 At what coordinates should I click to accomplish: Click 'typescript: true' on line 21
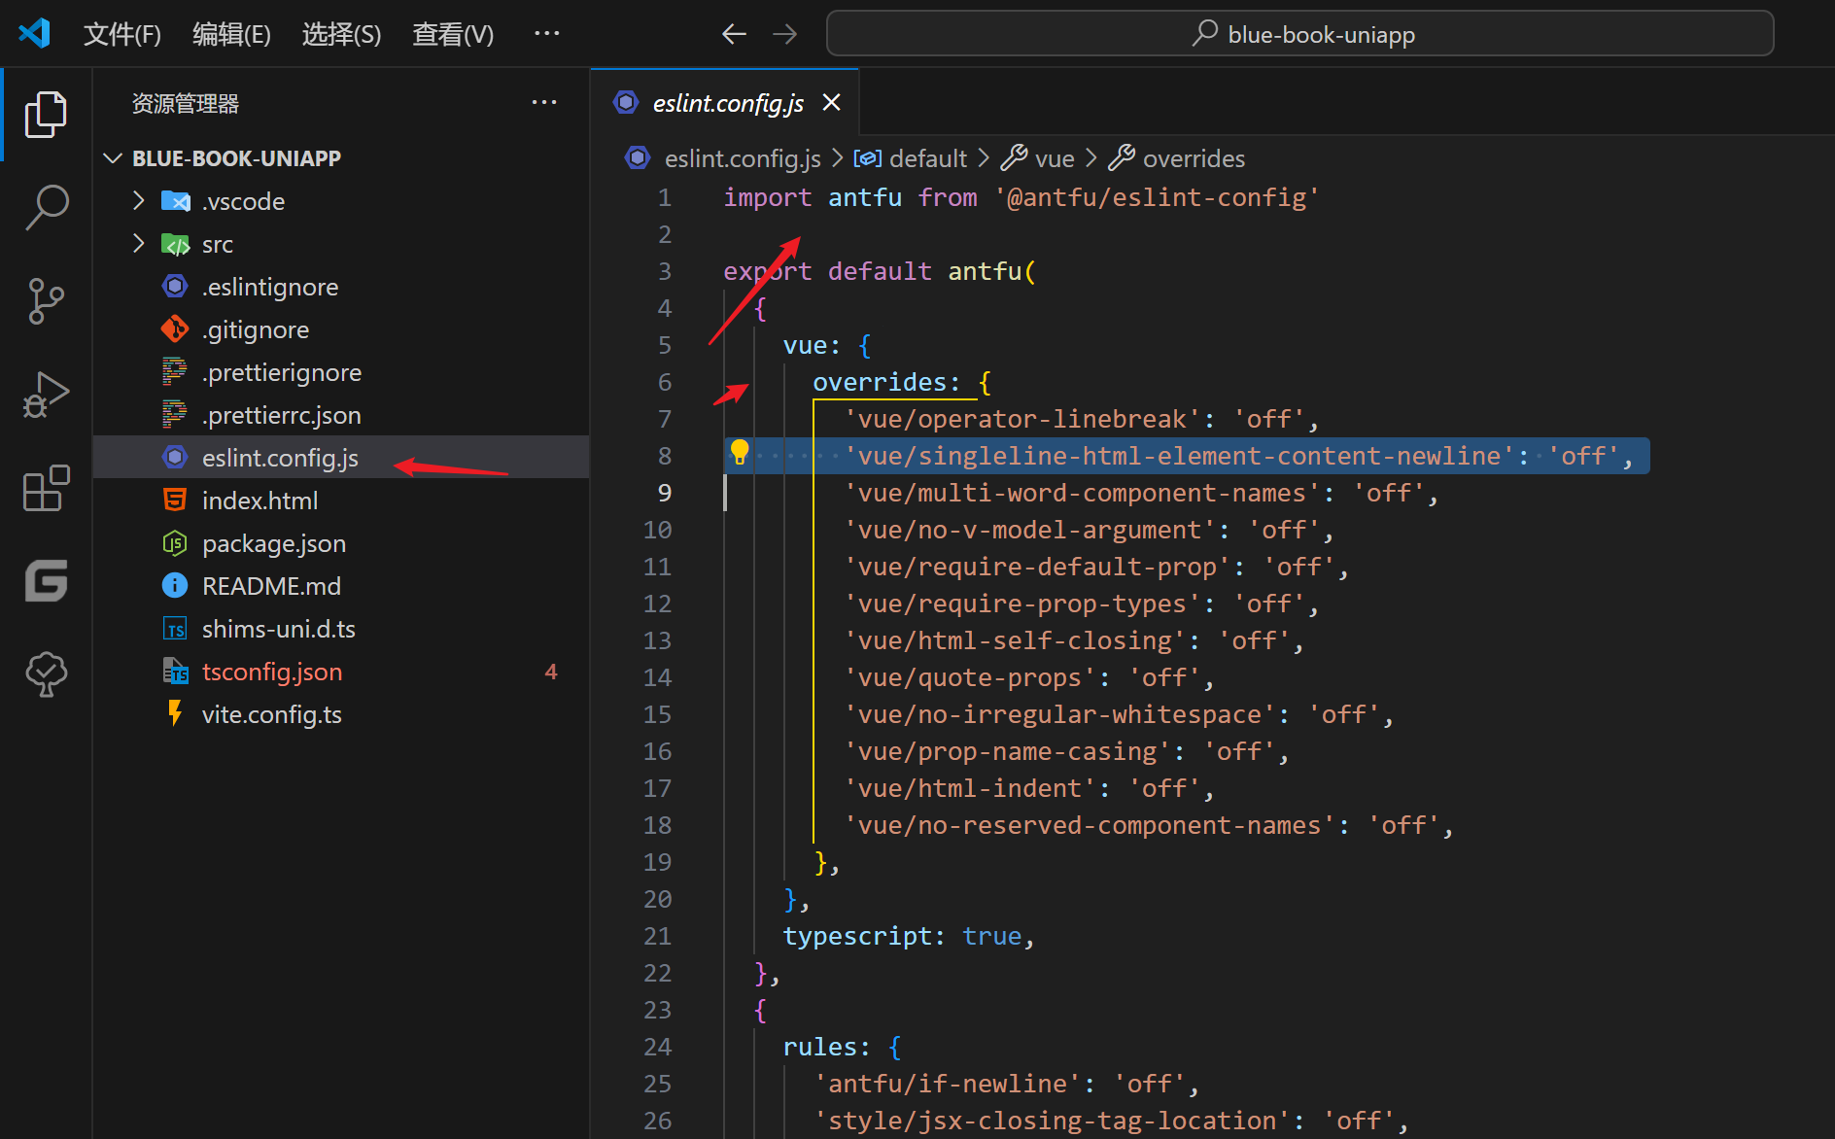903,936
